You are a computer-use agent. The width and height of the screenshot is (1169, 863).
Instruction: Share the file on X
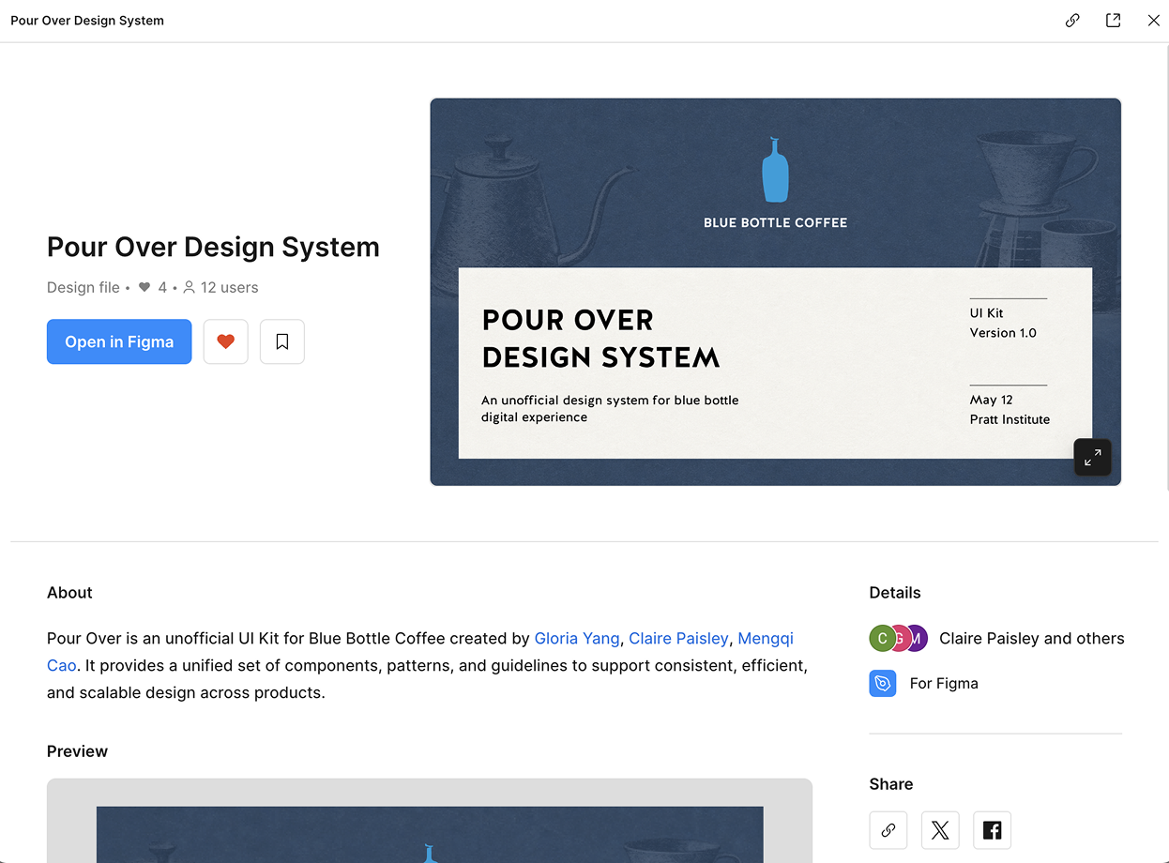[x=940, y=829]
